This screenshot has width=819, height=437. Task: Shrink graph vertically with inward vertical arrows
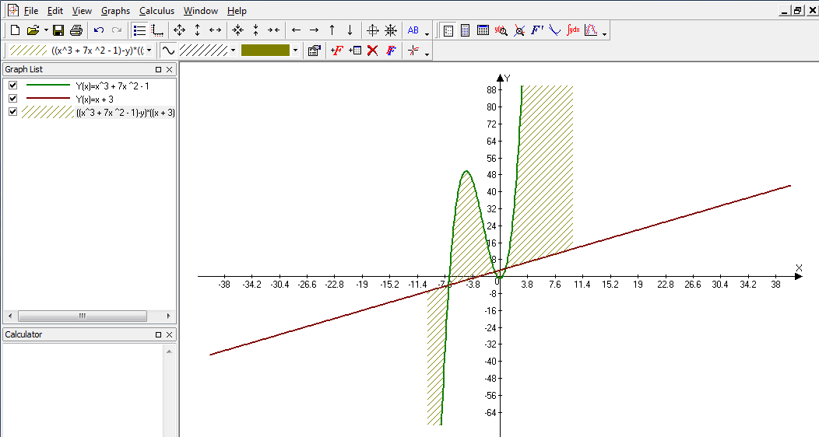tap(256, 30)
